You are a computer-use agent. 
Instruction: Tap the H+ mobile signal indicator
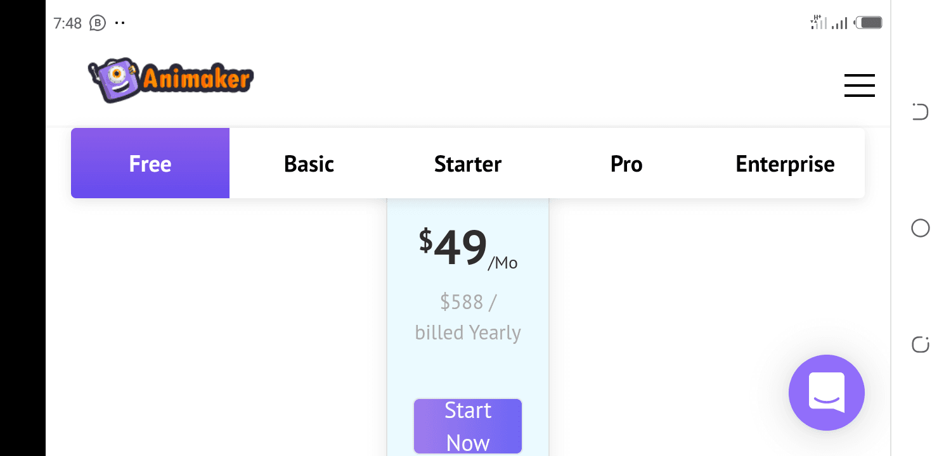819,23
